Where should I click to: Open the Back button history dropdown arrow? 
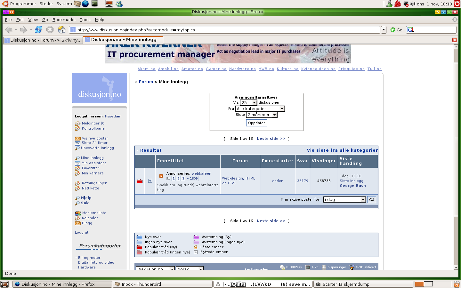(16, 30)
